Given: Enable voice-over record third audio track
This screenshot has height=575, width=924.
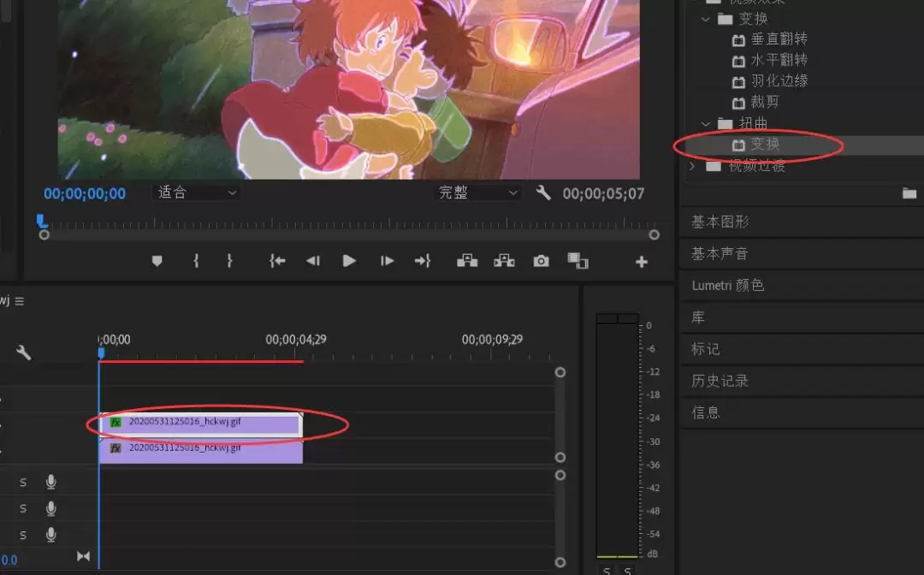Looking at the screenshot, I should click(51, 534).
